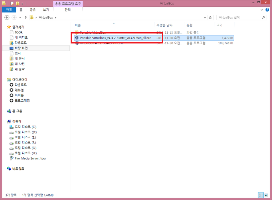Open Plex Media Server: toor
272x200 pixels.
point(30,158)
